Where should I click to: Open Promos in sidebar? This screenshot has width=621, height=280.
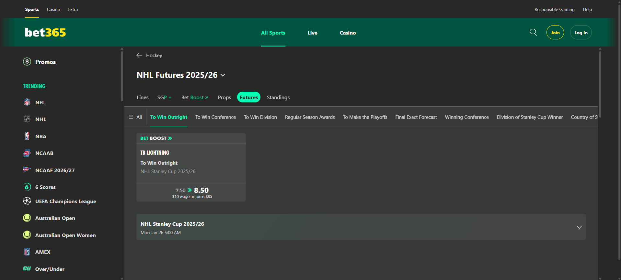tap(45, 62)
